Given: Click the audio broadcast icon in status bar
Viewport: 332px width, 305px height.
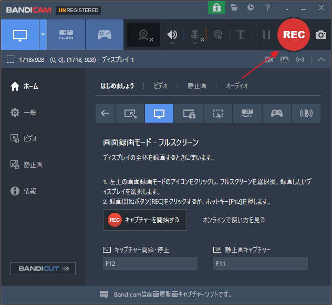Looking at the screenshot, I should click(300, 60).
